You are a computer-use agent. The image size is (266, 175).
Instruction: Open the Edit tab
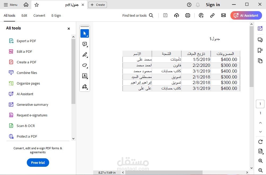coord(24,15)
